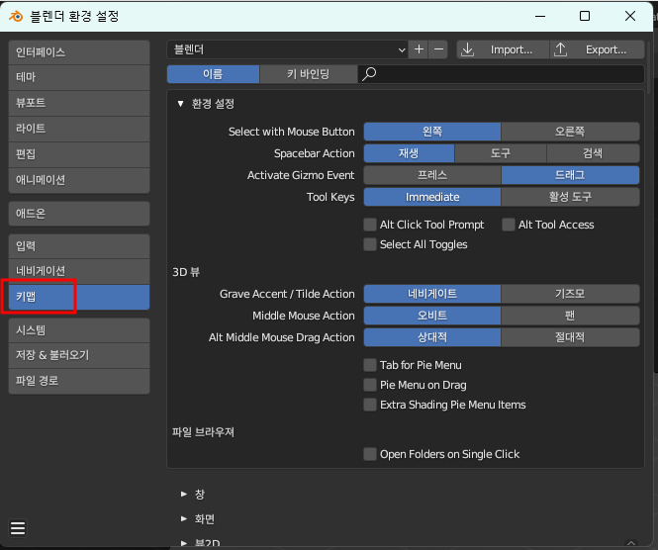Open the 뷰포트 preferences tab

coord(79,103)
